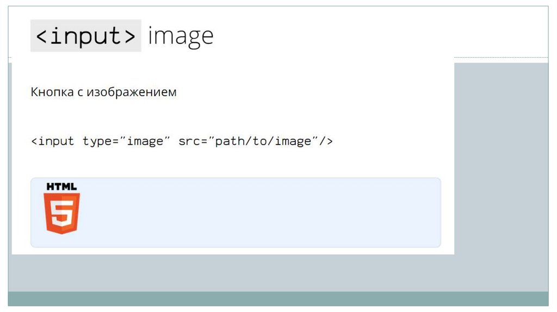Click the gray slide background on right

500,163
